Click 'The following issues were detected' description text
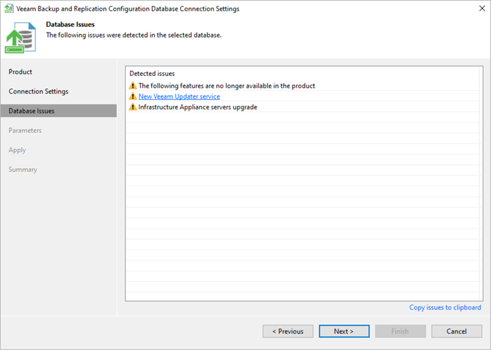The height and width of the screenshot is (350, 491). tap(134, 35)
